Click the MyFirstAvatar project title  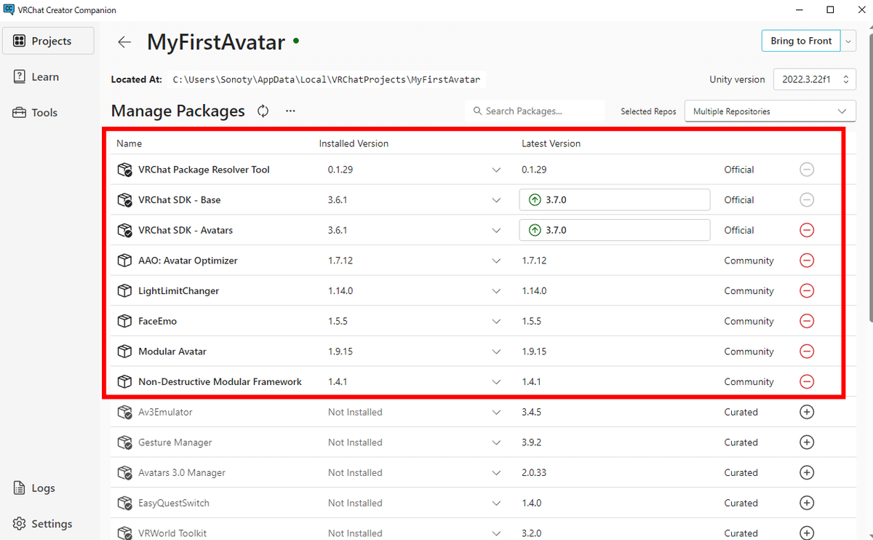[216, 42]
